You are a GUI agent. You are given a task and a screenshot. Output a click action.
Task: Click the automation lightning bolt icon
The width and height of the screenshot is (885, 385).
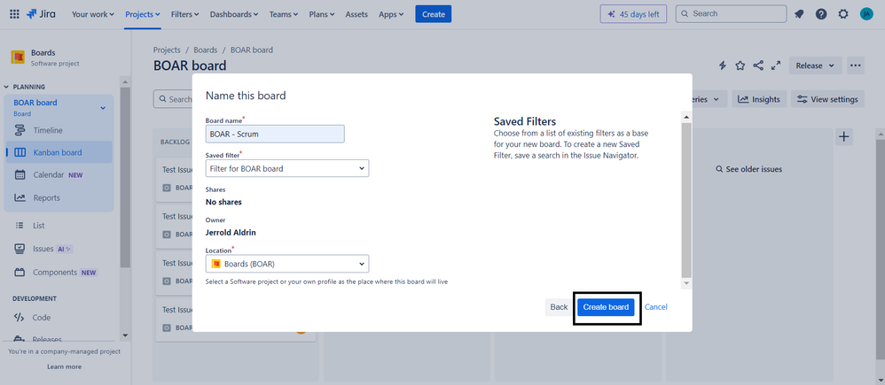(x=723, y=65)
